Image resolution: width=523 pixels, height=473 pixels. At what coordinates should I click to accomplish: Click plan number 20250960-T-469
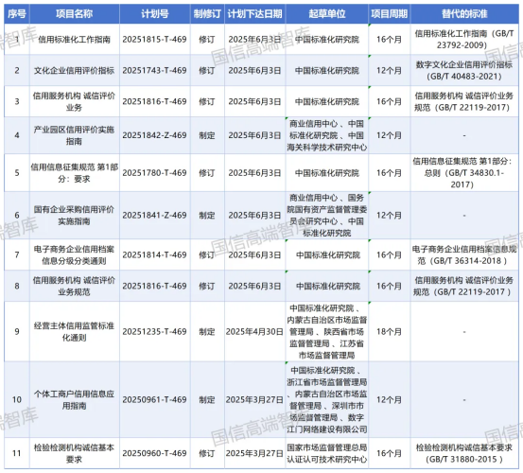154,453
